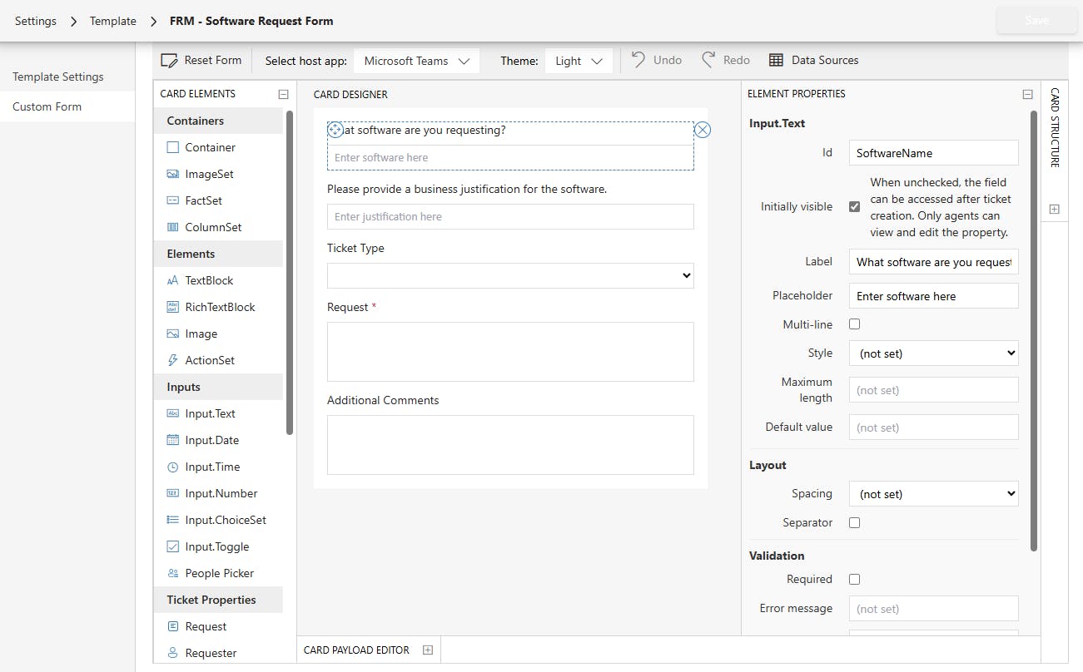
Task: Click the Undo arrow icon
Action: point(638,60)
